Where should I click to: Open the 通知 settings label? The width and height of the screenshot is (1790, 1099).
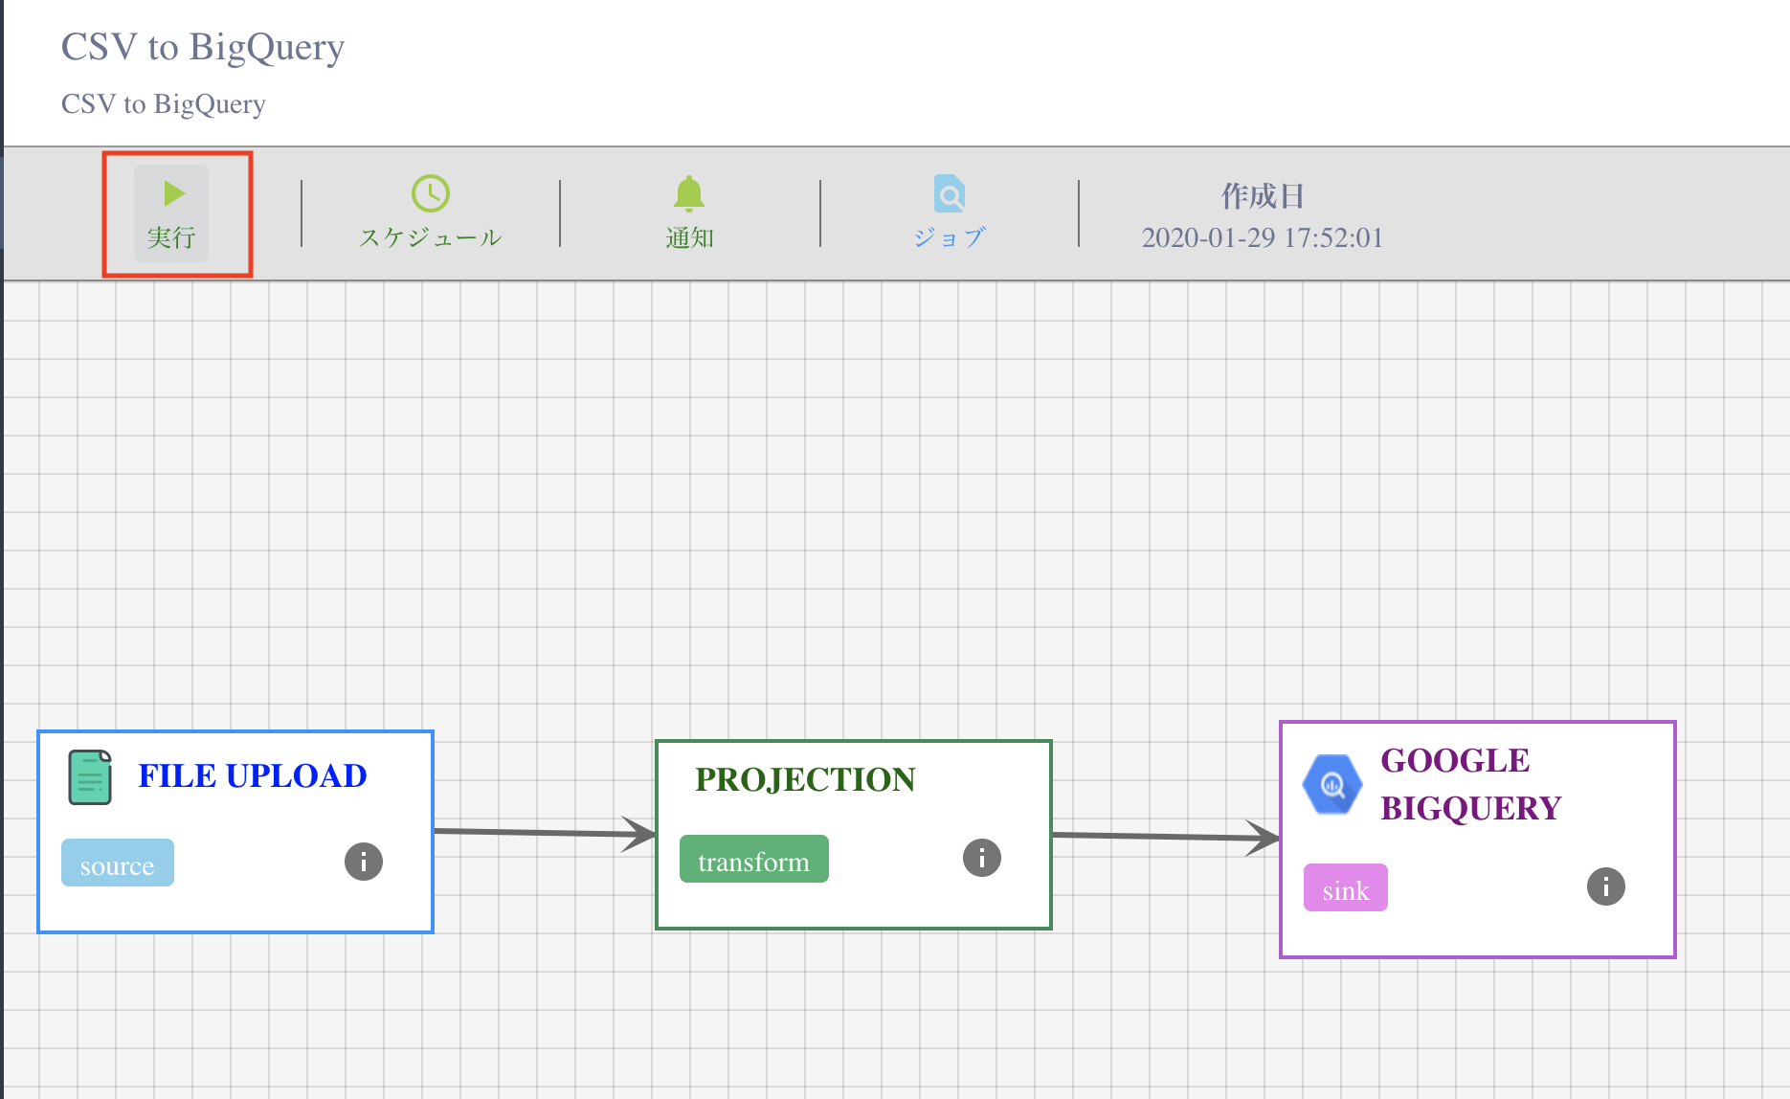point(689,237)
